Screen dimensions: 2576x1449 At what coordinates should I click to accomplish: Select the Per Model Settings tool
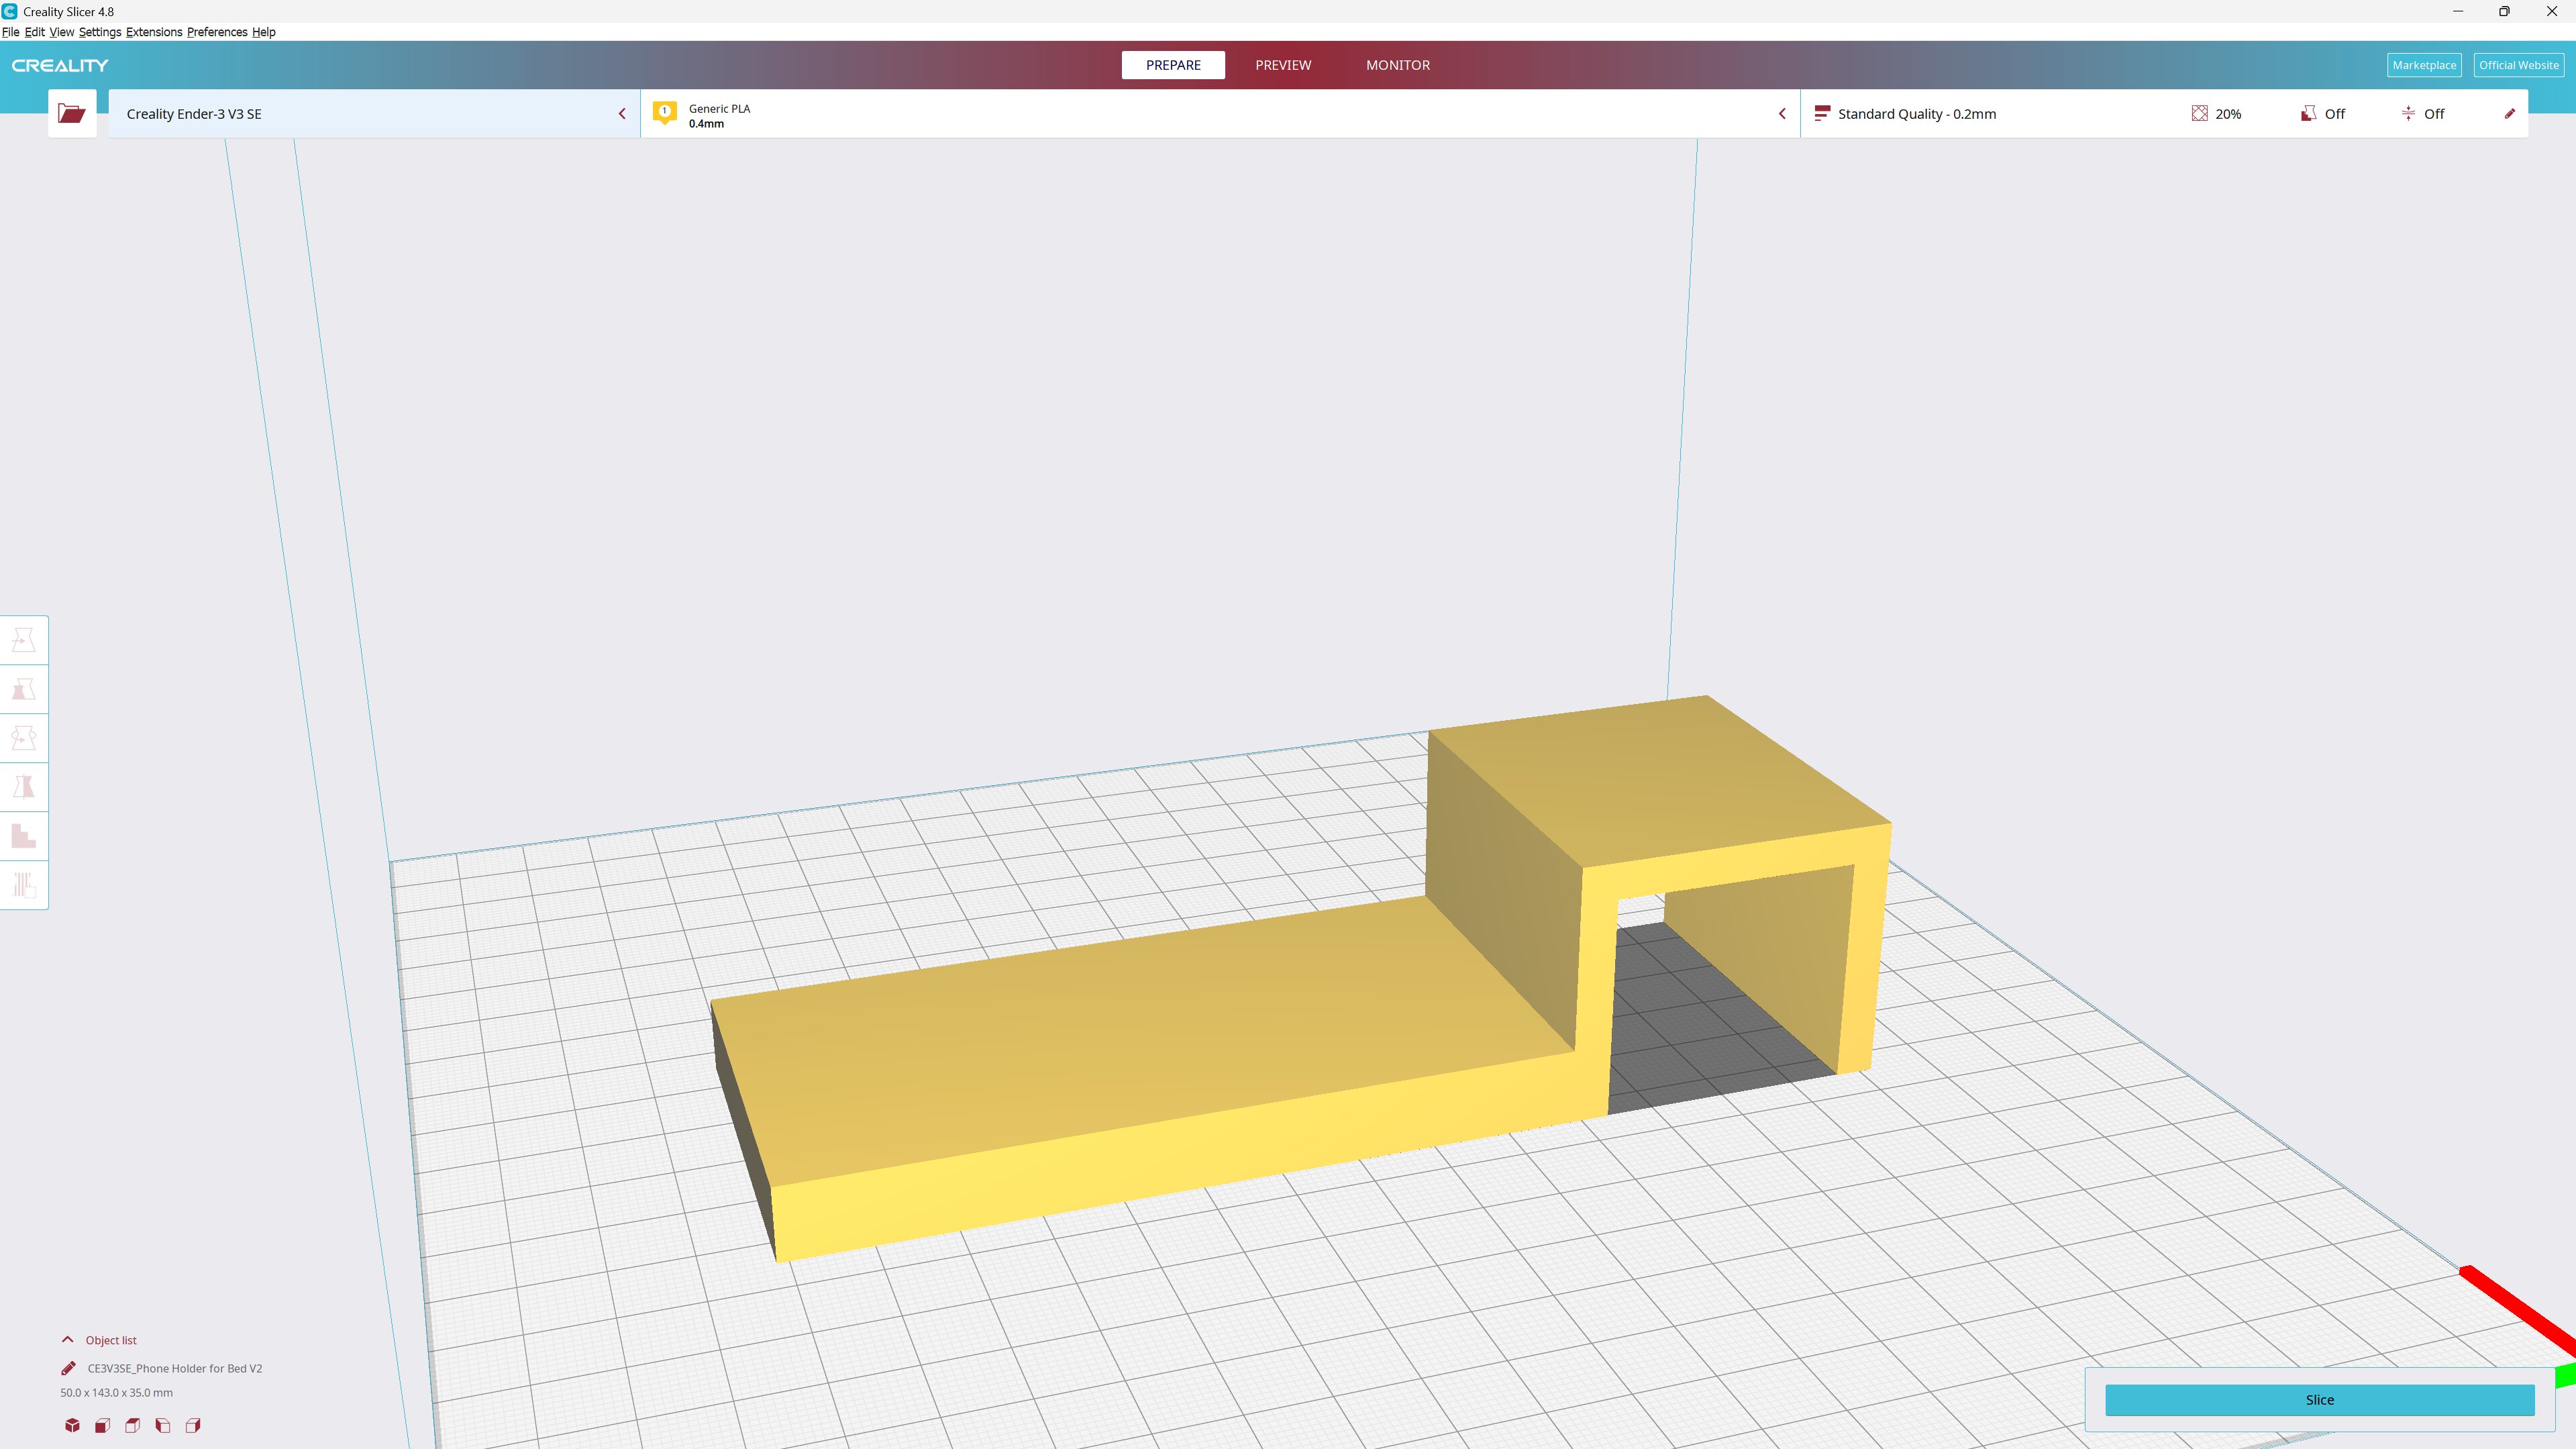(x=24, y=836)
